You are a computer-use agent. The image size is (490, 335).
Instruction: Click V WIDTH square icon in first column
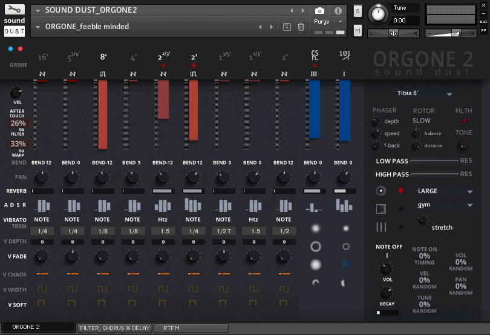(42, 289)
